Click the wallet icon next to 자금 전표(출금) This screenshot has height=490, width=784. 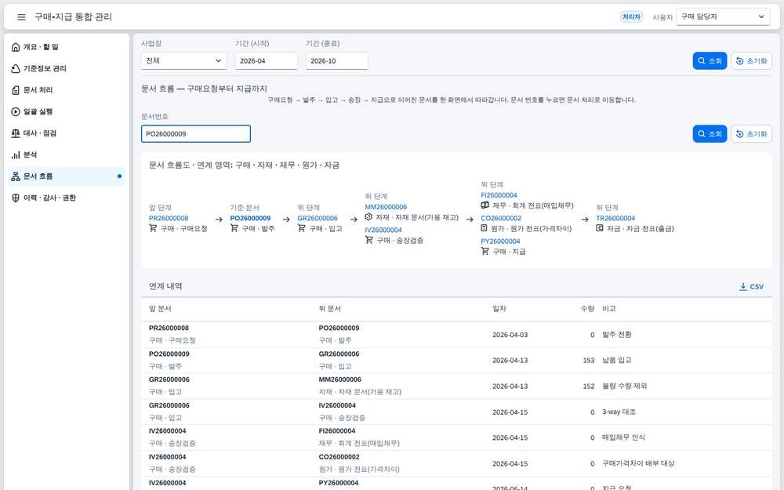pos(600,228)
